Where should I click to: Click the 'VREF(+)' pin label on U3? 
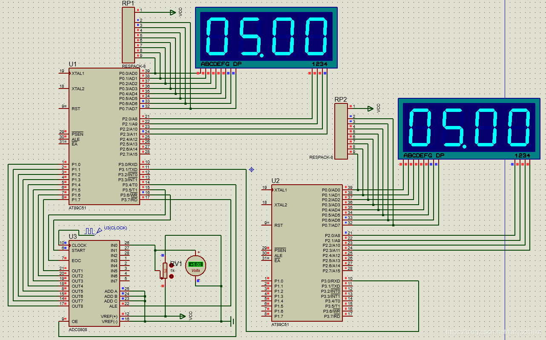pyautogui.click(x=109, y=316)
